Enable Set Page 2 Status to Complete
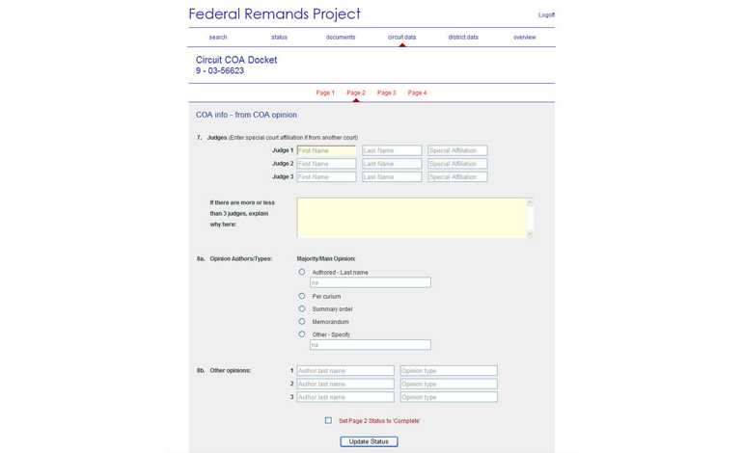743x453 pixels. point(328,420)
